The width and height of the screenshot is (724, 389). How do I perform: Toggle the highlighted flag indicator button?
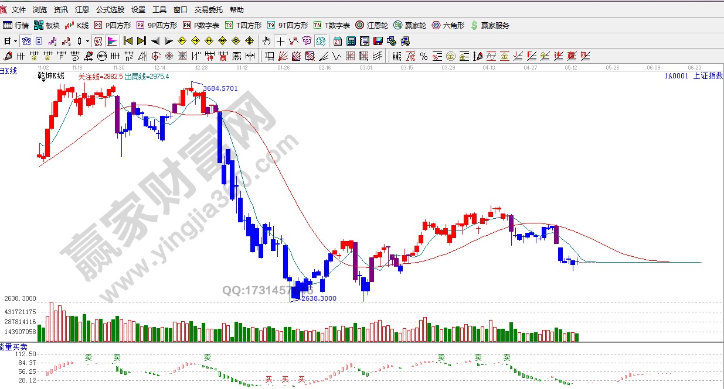point(111,41)
